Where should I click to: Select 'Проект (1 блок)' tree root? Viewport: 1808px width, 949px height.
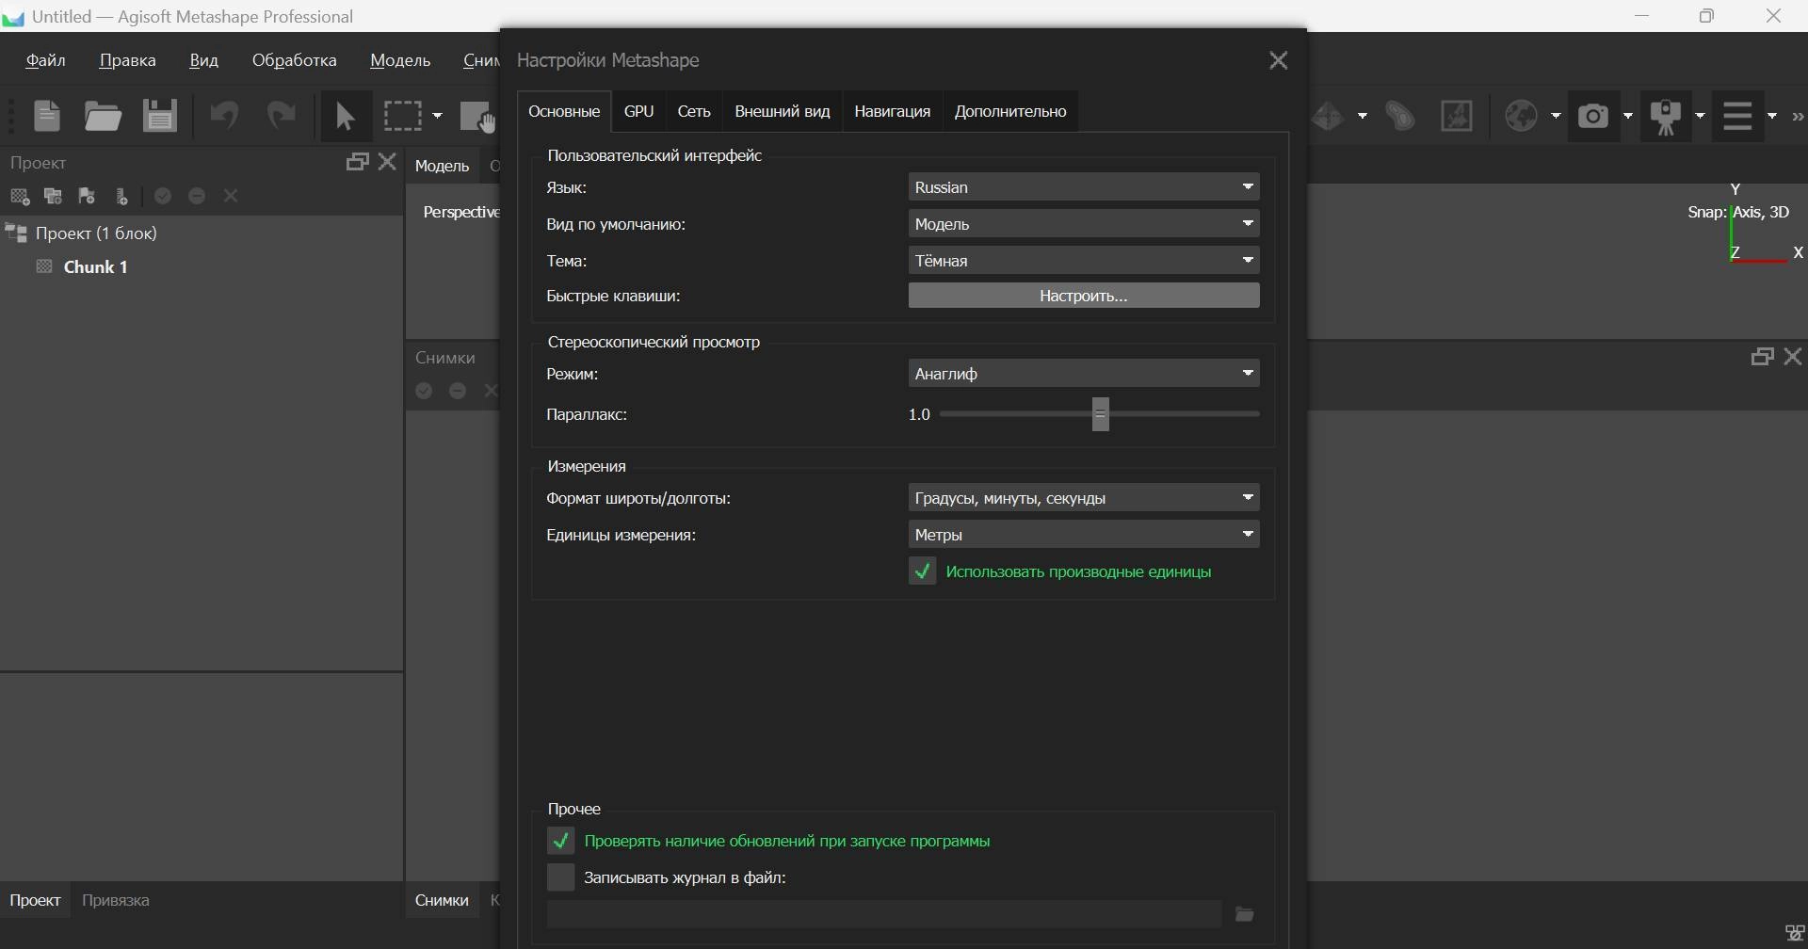tap(96, 233)
